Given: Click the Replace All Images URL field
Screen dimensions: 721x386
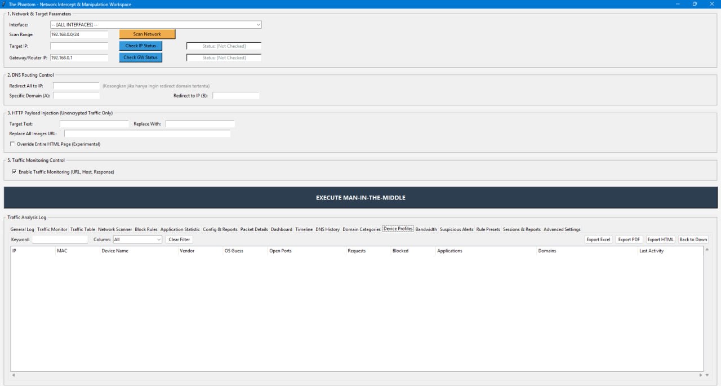Looking at the screenshot, I should coord(148,134).
